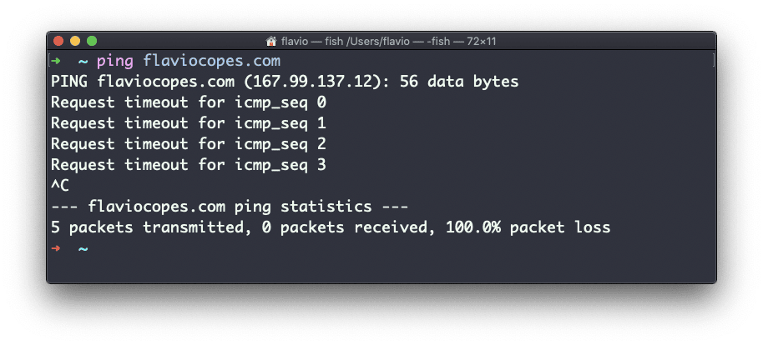Screen dimensions: 763x345
Task: Click the green prompt arrow on first line
Action: (x=56, y=61)
